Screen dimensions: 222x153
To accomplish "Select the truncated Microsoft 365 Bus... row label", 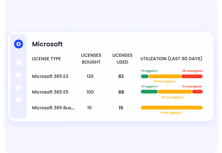I will pos(53,108).
